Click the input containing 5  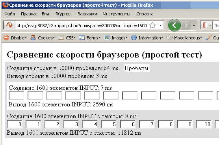109,124
